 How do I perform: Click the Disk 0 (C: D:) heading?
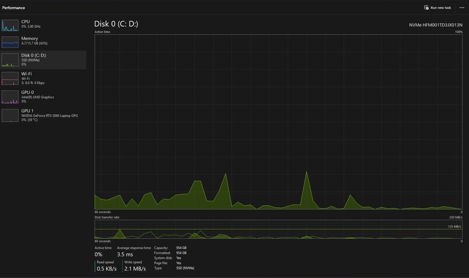pos(116,24)
